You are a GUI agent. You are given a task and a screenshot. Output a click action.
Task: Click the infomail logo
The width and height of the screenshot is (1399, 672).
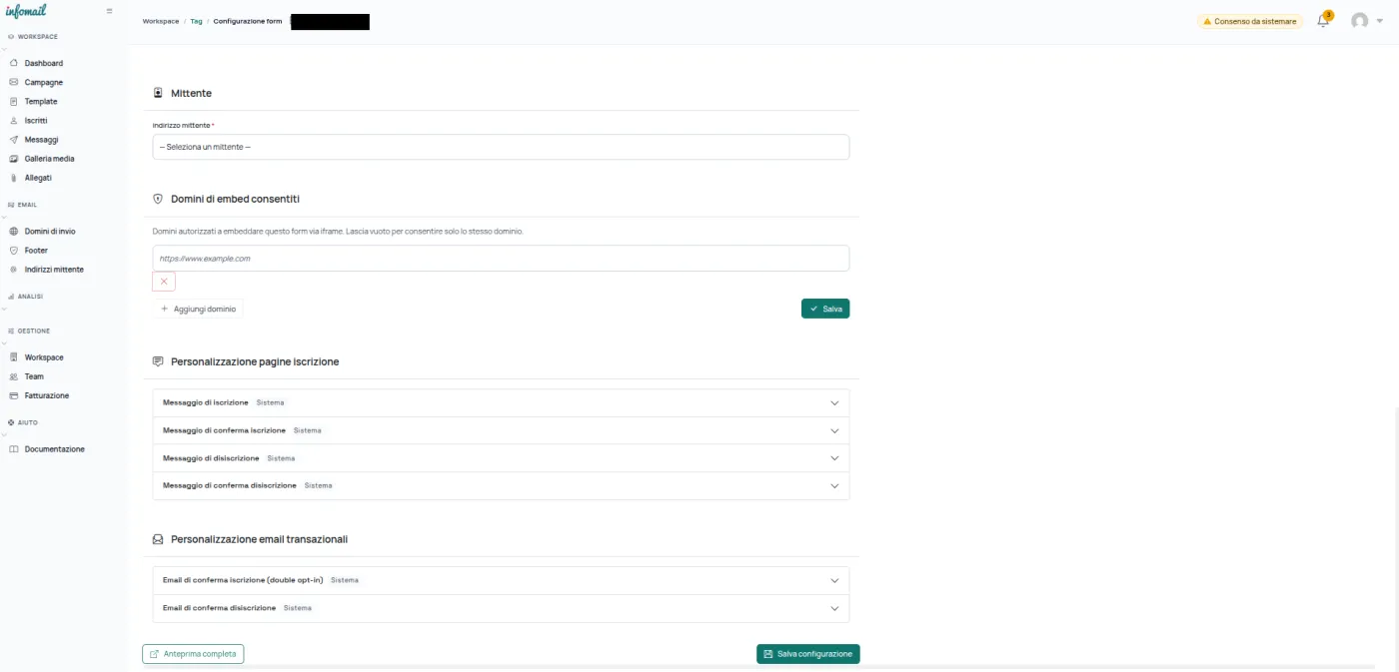(26, 11)
